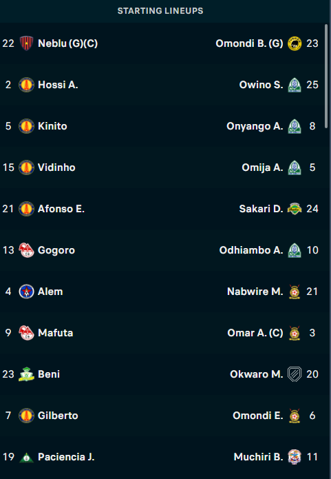Click the Starting Lineups section header
Viewport: 331px width, 479px height.
[160, 11]
